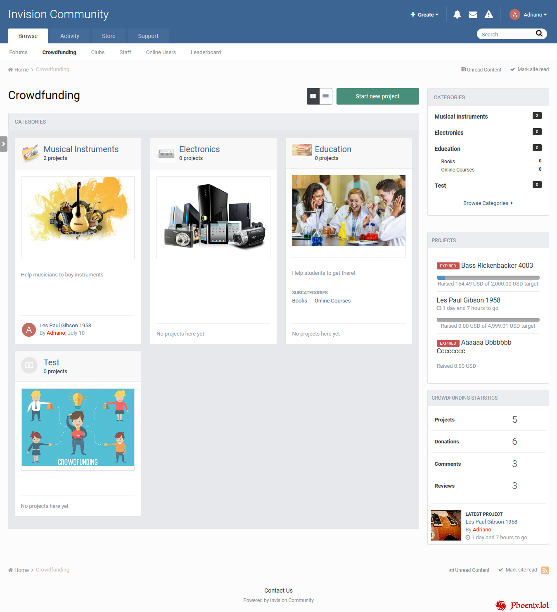Click the Home icon in top breadcrumb

pyautogui.click(x=11, y=70)
